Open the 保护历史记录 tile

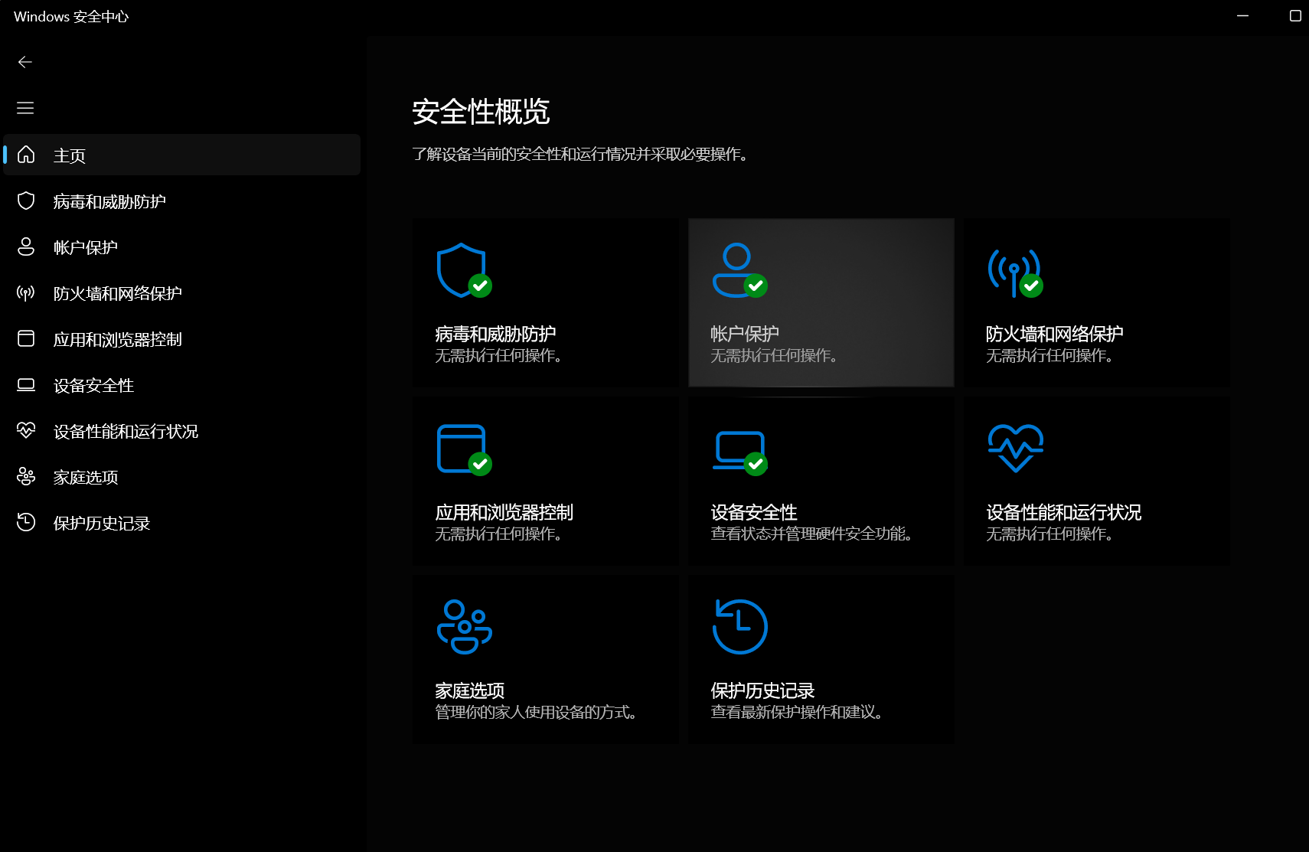coord(820,658)
